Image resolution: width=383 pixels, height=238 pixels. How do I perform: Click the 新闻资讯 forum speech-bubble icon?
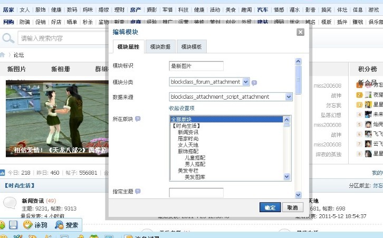coord(10,203)
